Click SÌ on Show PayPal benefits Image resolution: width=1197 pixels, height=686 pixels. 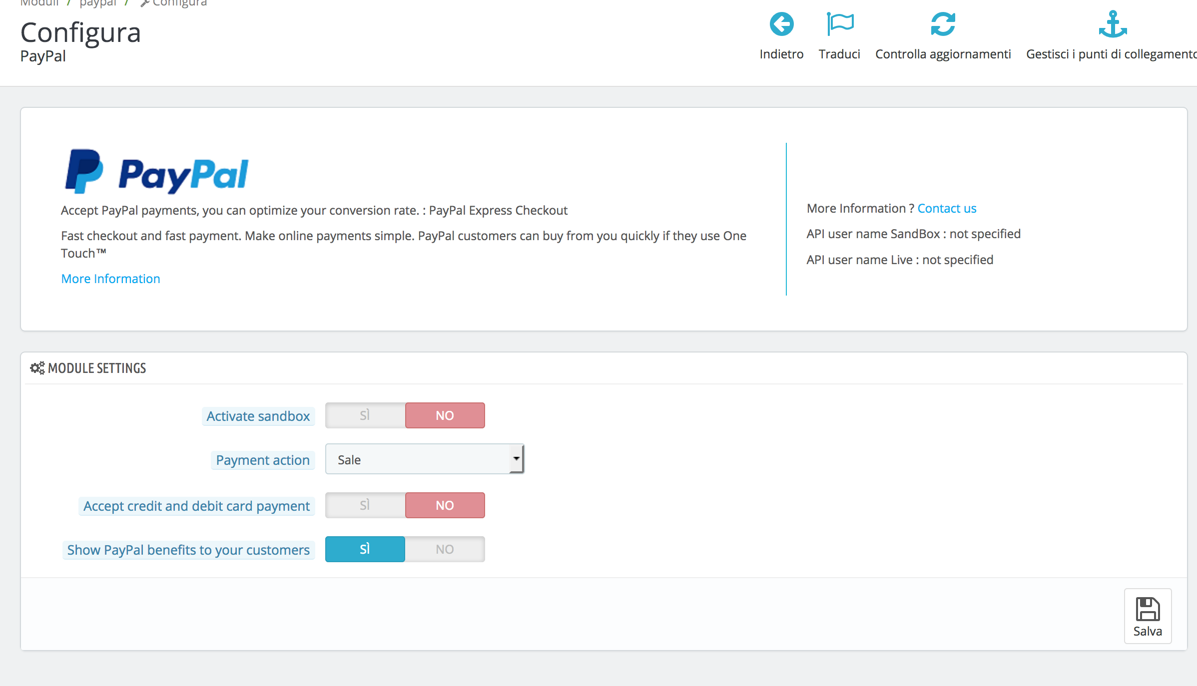pos(365,549)
